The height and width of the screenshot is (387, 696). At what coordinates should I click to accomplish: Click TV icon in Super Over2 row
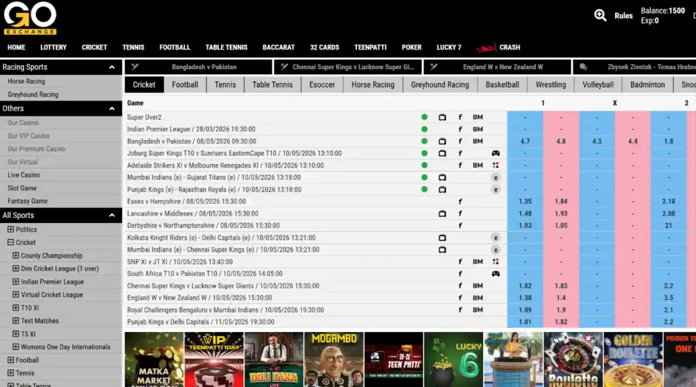point(442,117)
